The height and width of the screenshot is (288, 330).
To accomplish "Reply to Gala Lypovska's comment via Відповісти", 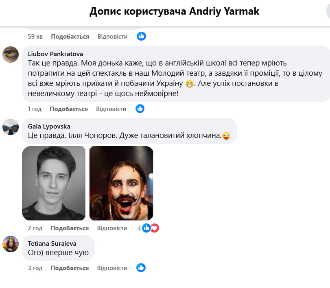I will [x=112, y=228].
